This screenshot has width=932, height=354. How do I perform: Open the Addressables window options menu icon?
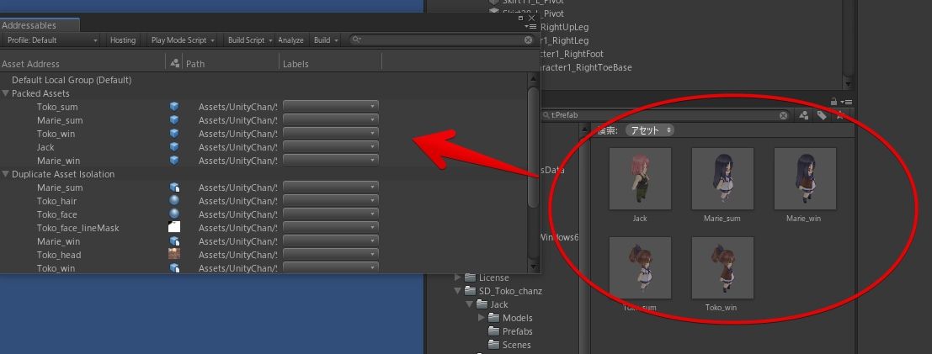pos(531,27)
